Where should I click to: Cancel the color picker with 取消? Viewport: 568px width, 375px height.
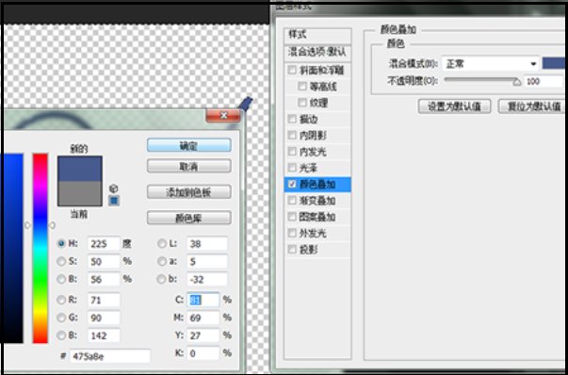(x=188, y=167)
